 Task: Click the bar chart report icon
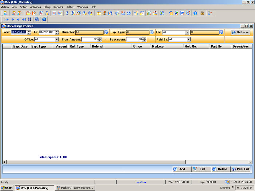coord(149,13)
